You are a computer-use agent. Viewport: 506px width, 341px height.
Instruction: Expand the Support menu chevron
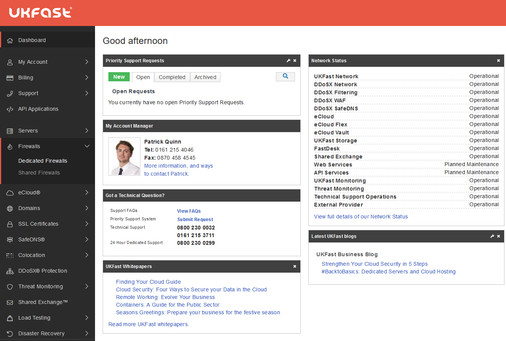tap(87, 93)
